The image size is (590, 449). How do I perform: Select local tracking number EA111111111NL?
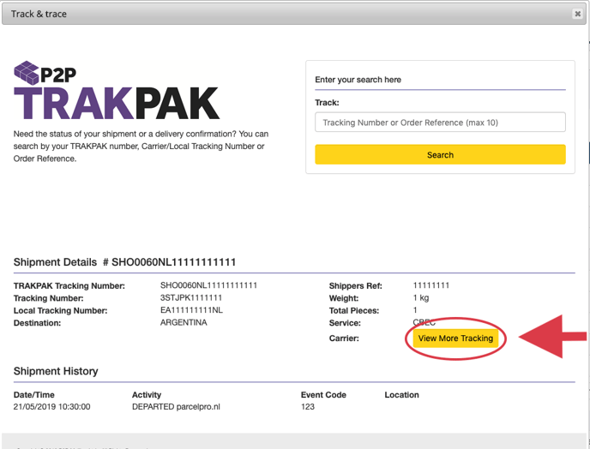(191, 310)
